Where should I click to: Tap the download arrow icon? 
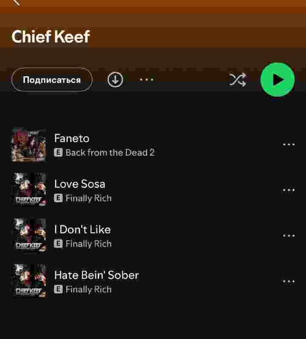[115, 80]
